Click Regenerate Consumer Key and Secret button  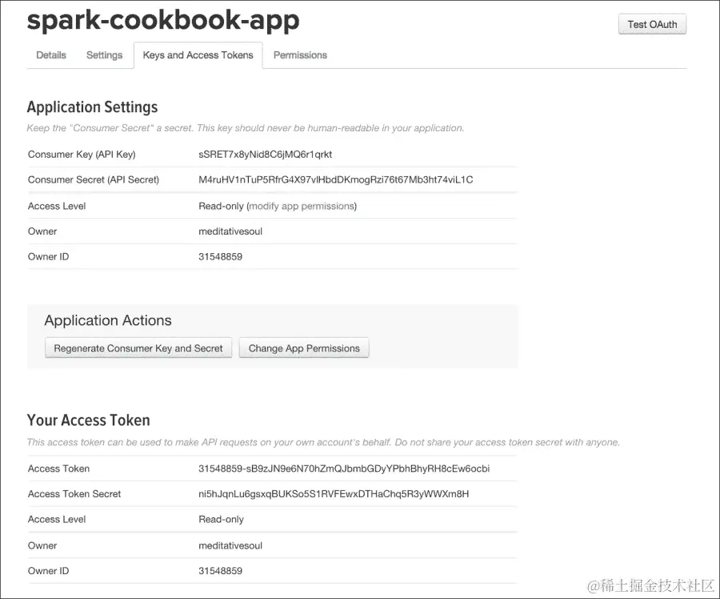(138, 348)
